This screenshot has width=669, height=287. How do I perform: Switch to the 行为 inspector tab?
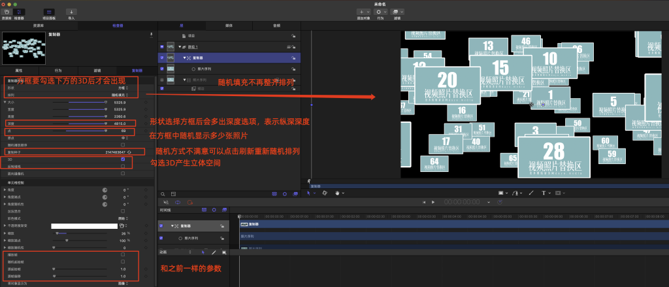point(59,69)
